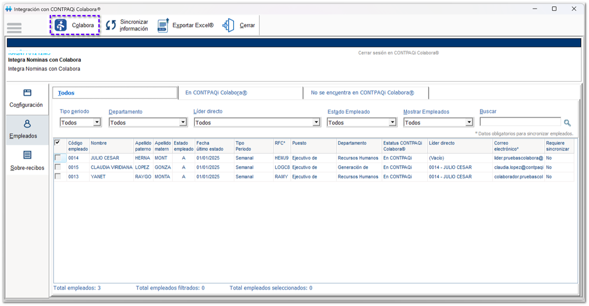Viewport: 589px width, 306px height.
Task: Click Total empleados seleccionados: 0 text
Action: coord(271,288)
